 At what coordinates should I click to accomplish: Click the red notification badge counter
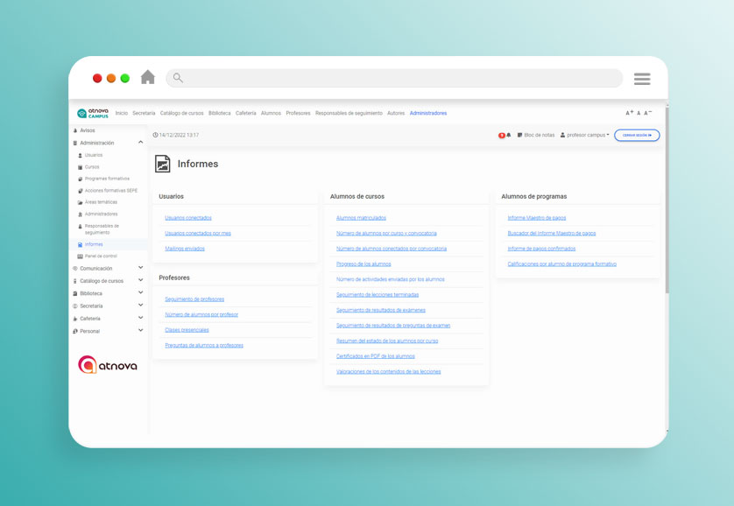pos(504,133)
